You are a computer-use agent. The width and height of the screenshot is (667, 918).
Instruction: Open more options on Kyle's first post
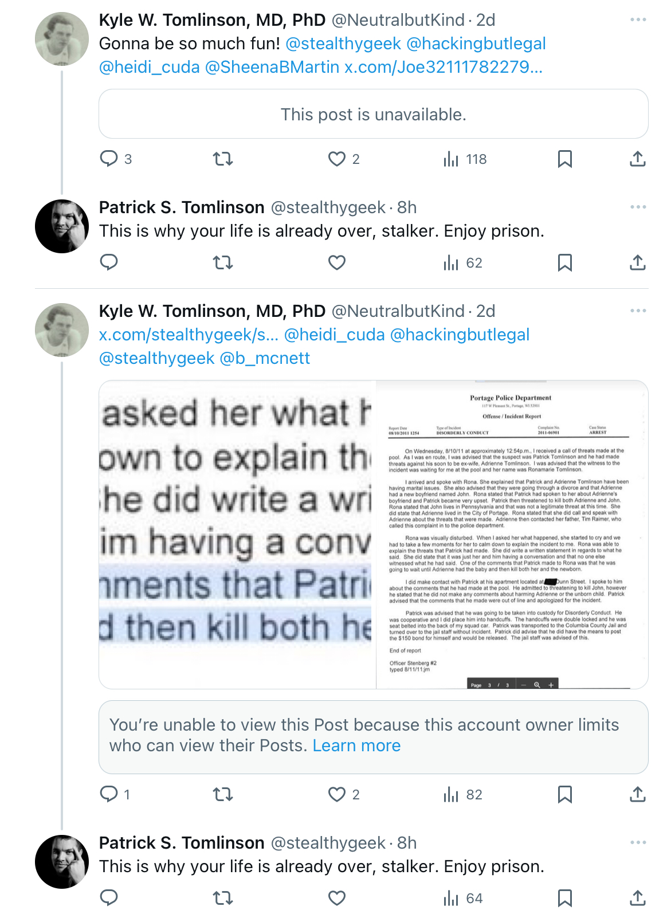coord(638,19)
